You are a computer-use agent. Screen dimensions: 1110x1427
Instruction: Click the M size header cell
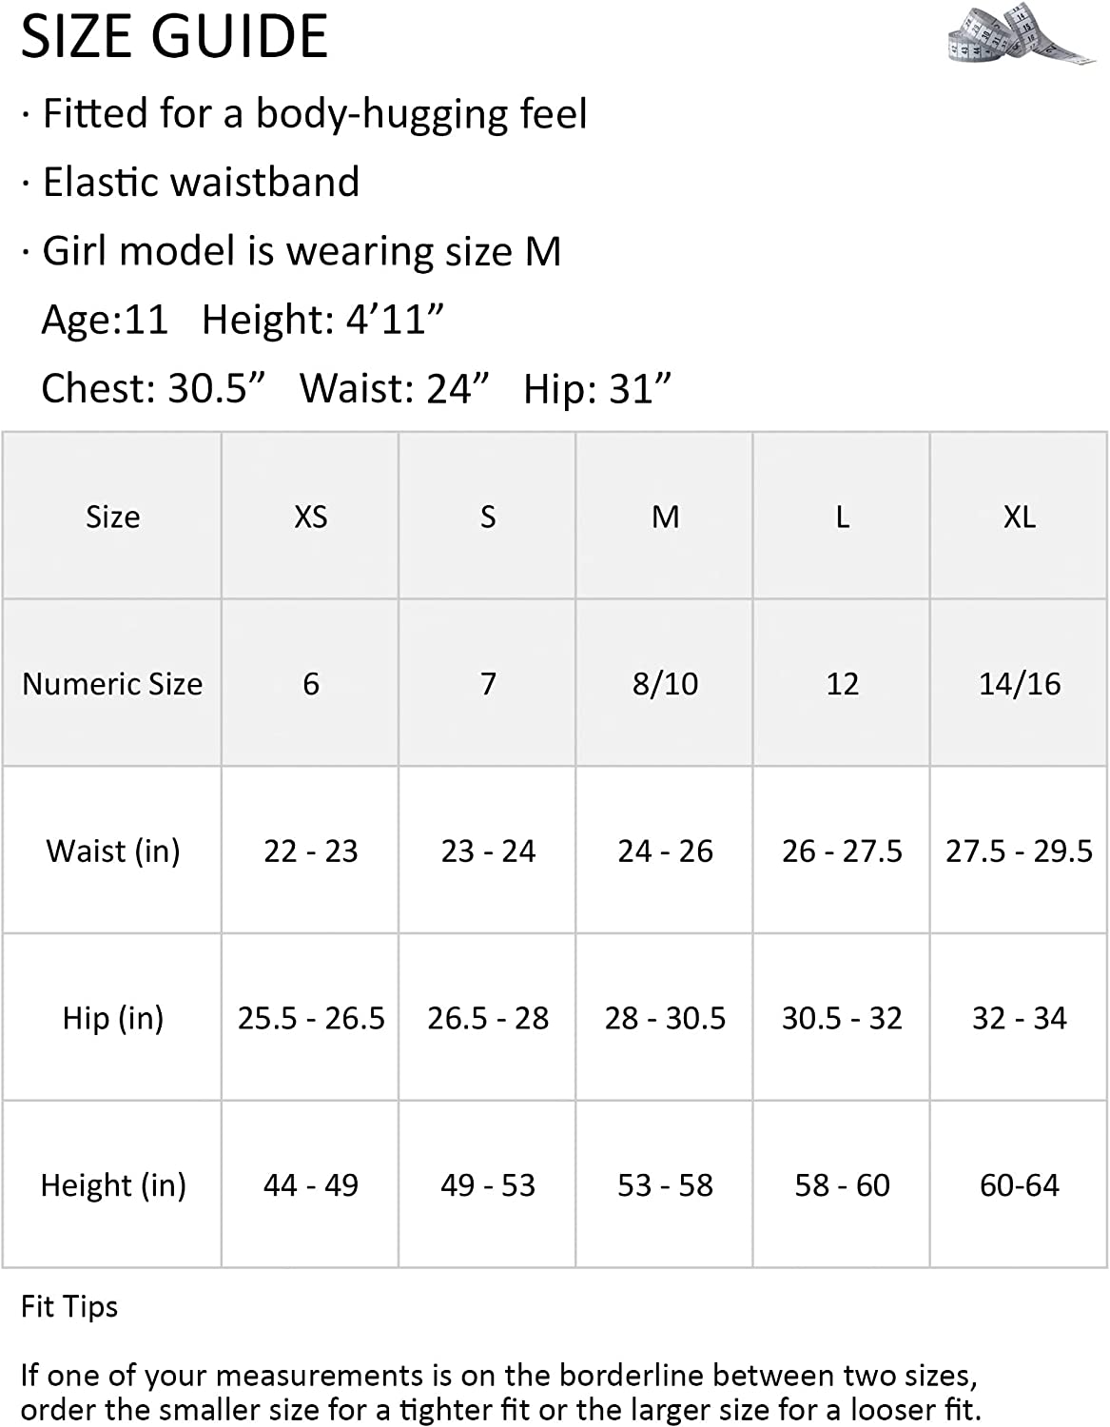[x=665, y=517]
